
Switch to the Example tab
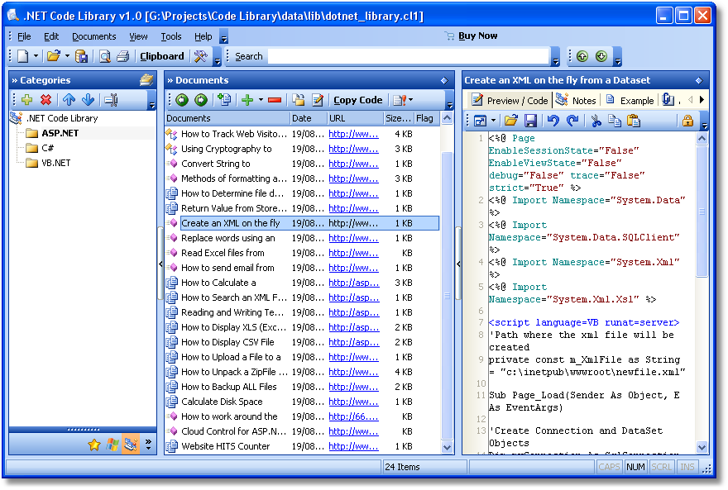630,100
